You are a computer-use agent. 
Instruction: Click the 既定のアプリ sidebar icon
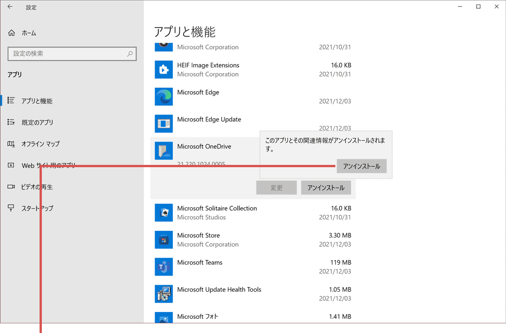tap(11, 122)
